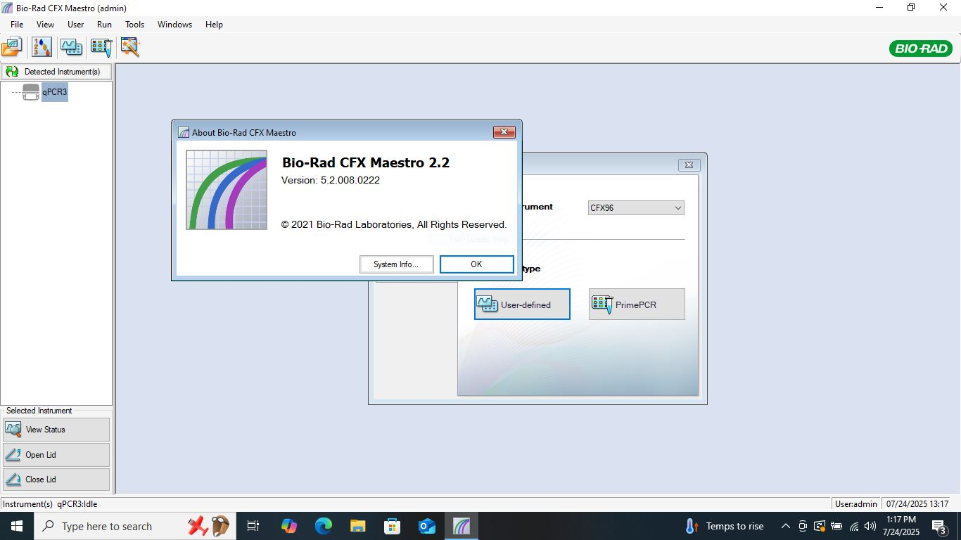Open the notifications center icon

(938, 527)
